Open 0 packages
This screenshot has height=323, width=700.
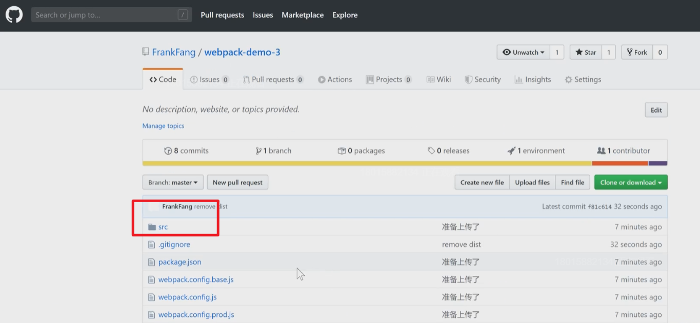[x=361, y=150]
